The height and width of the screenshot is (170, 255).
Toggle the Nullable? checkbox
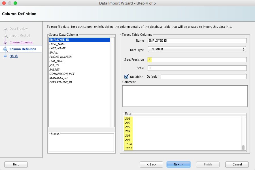point(126,76)
